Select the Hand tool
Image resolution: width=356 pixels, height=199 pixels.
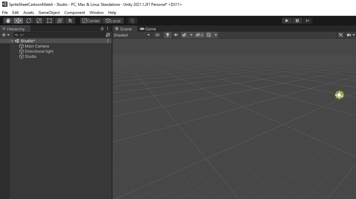tap(8, 21)
